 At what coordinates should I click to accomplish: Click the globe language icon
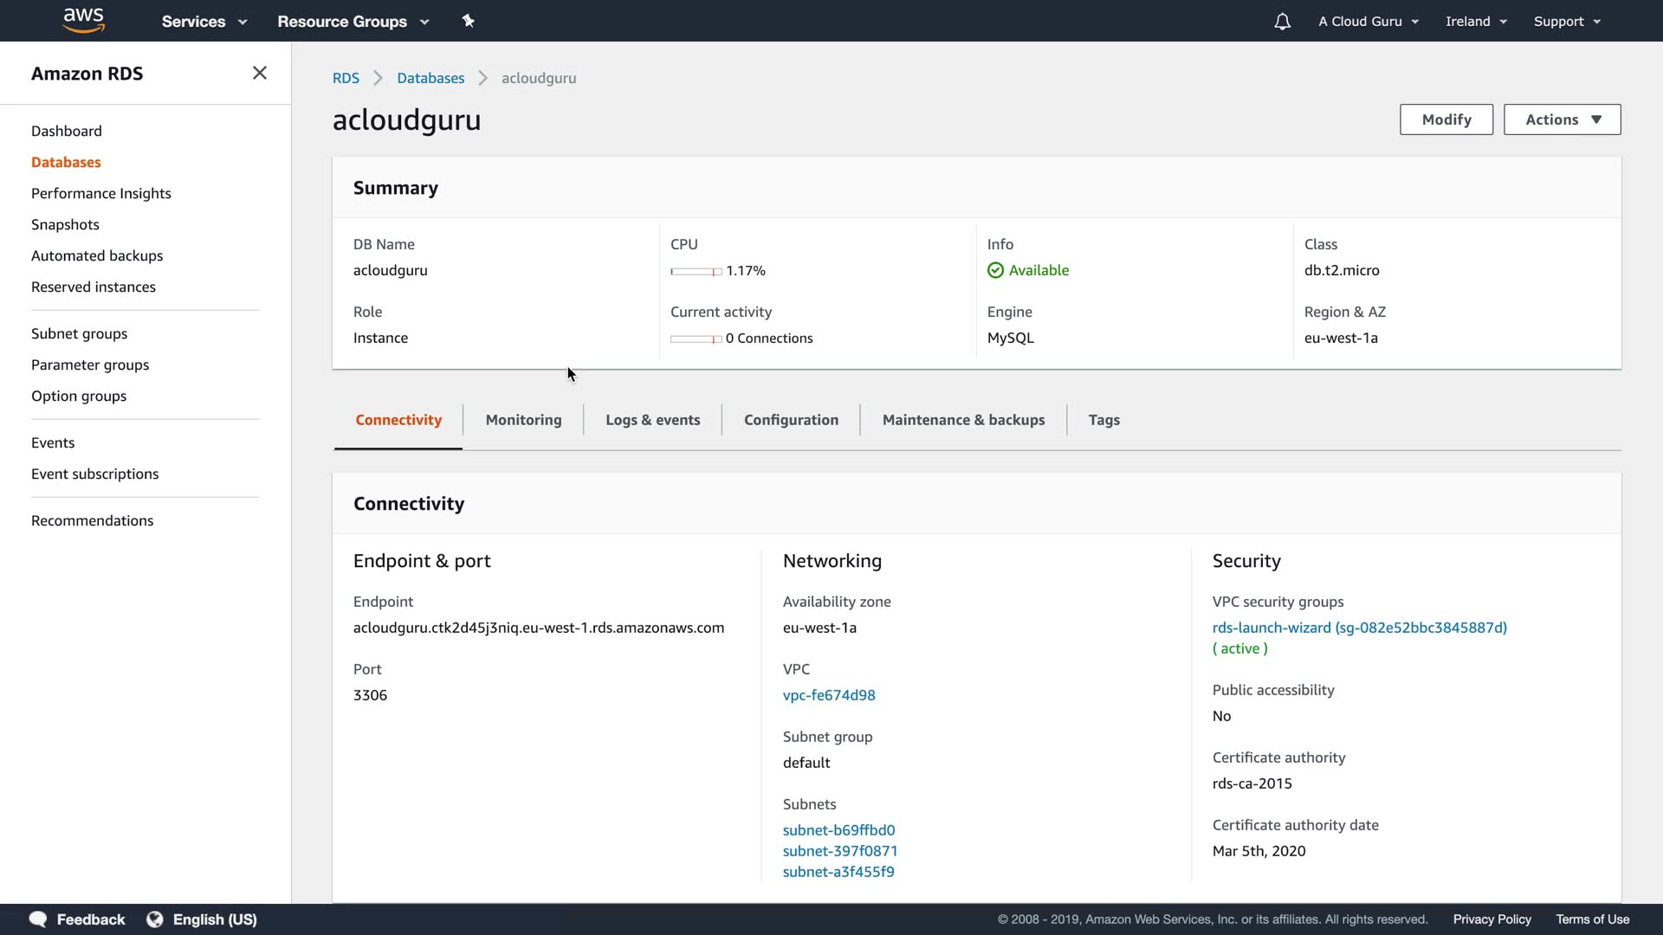click(x=155, y=919)
